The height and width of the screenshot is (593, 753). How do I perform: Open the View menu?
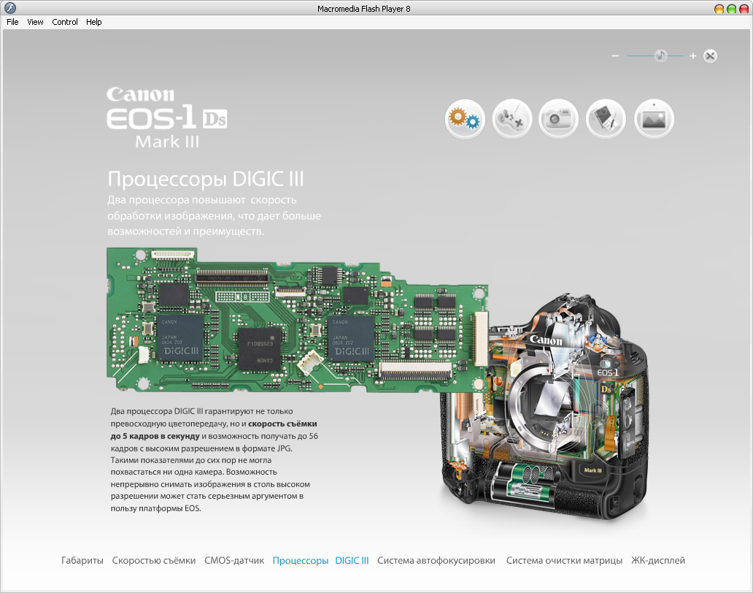click(x=35, y=22)
